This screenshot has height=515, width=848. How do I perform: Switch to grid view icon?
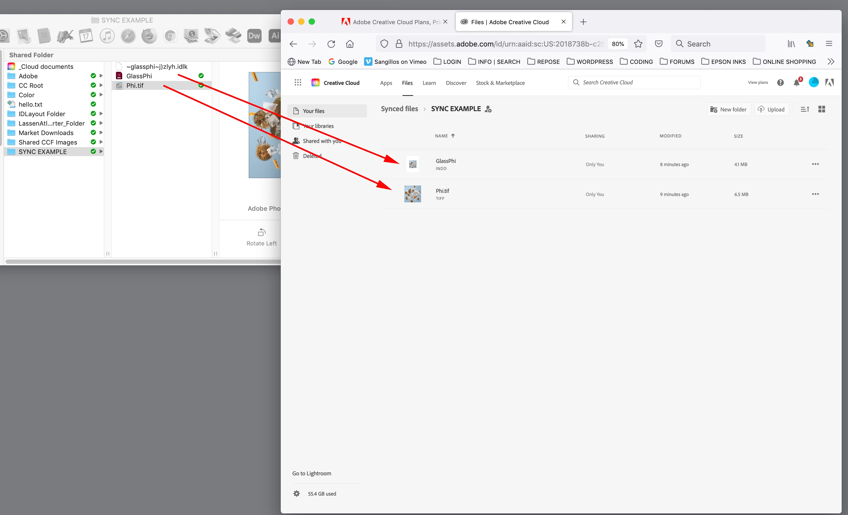click(821, 109)
